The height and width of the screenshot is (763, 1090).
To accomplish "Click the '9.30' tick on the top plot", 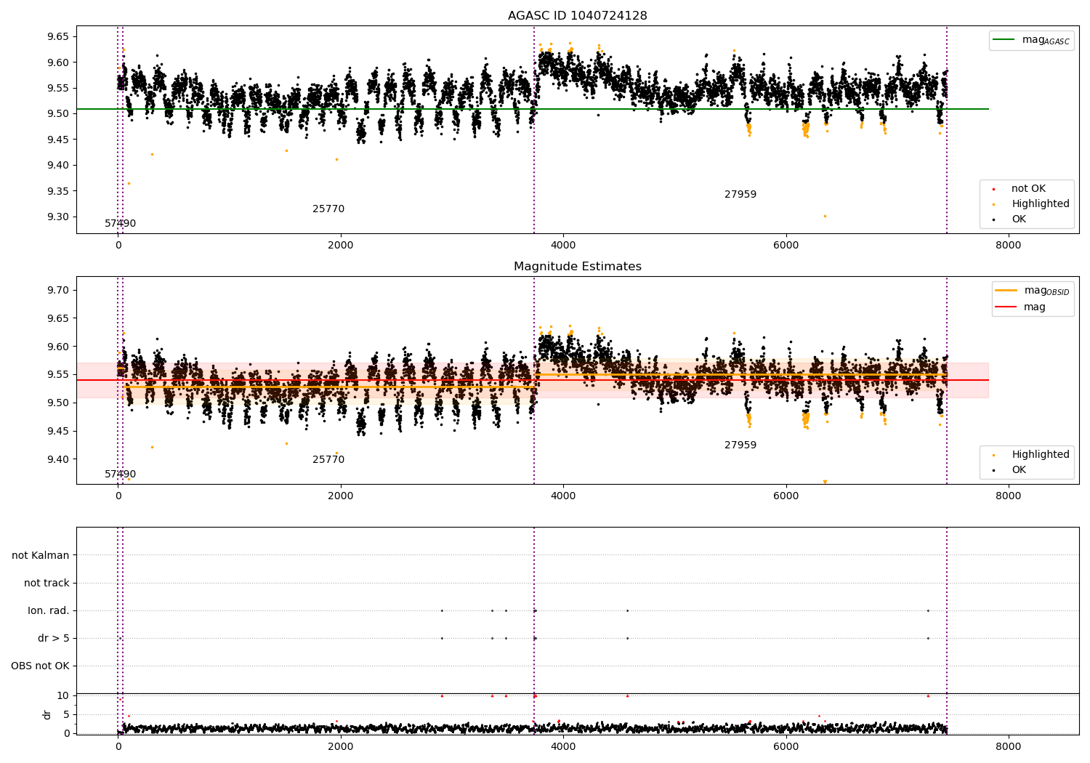I will click(58, 217).
